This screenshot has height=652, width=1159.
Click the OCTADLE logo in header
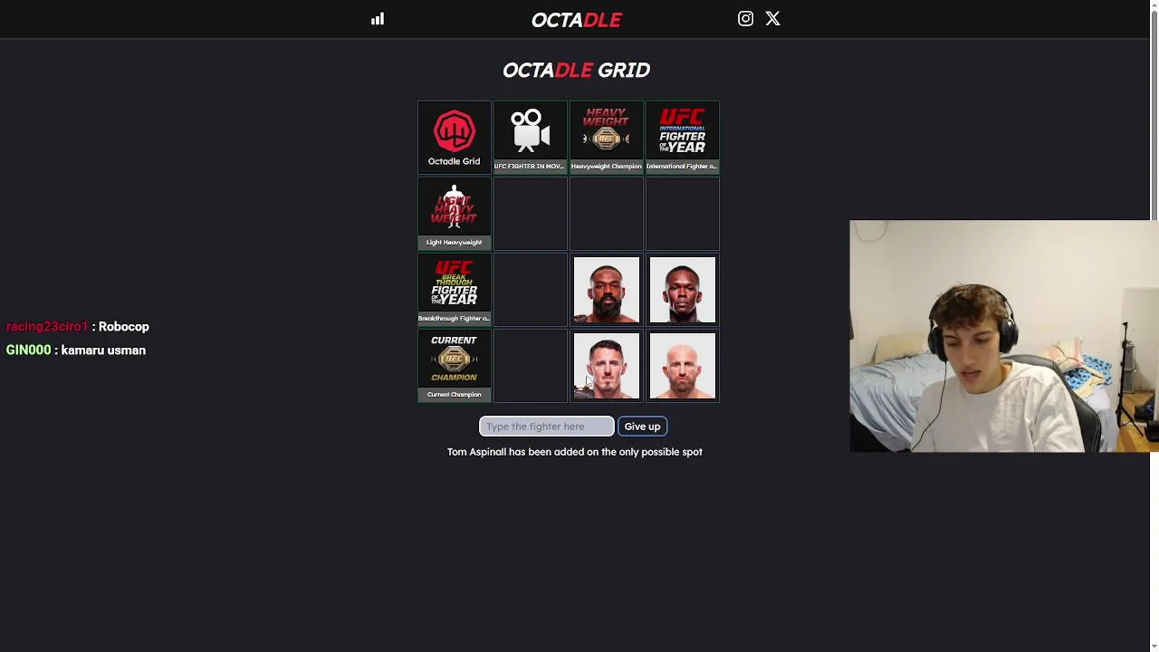click(x=576, y=20)
